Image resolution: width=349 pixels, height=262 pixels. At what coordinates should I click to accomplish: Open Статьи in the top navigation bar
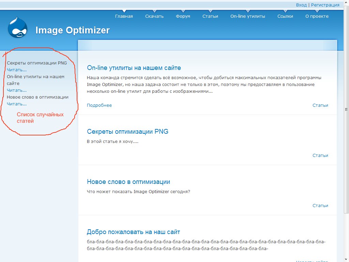click(x=210, y=16)
